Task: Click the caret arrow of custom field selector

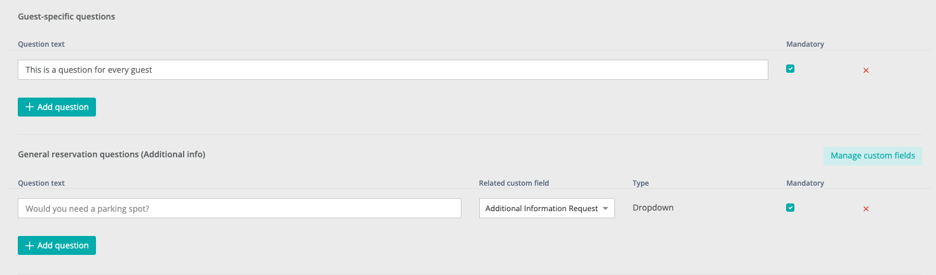Action: click(x=605, y=209)
